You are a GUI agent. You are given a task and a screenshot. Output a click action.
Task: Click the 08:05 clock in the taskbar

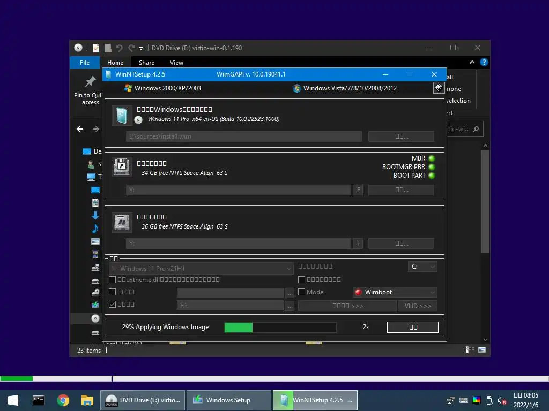pos(525,395)
